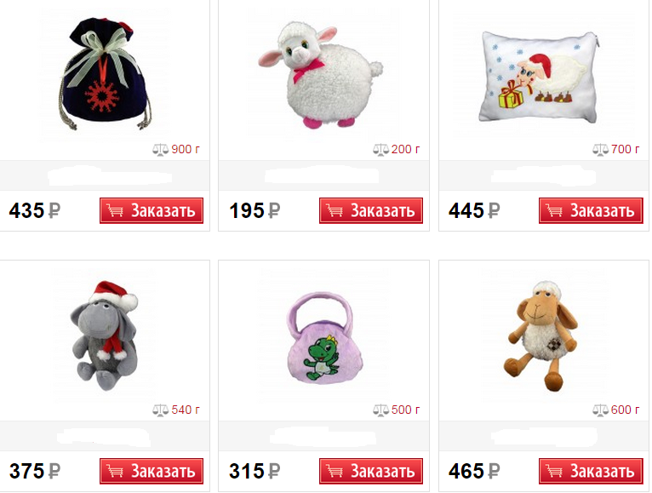Click the scales icon beside 700 г
Image resolution: width=652 pixels, height=493 pixels.
[600, 149]
